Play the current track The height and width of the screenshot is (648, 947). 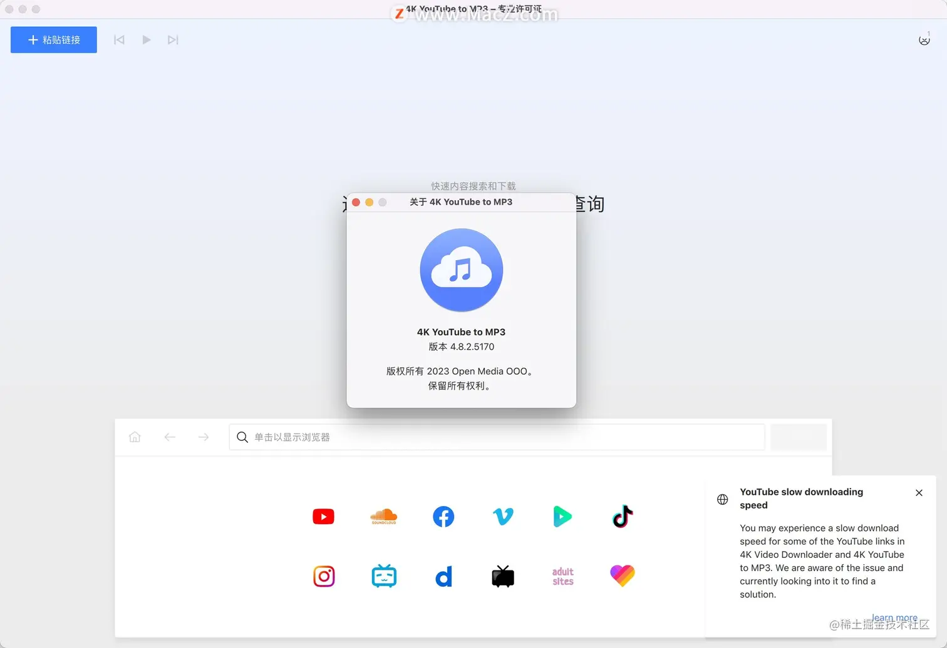tap(146, 40)
